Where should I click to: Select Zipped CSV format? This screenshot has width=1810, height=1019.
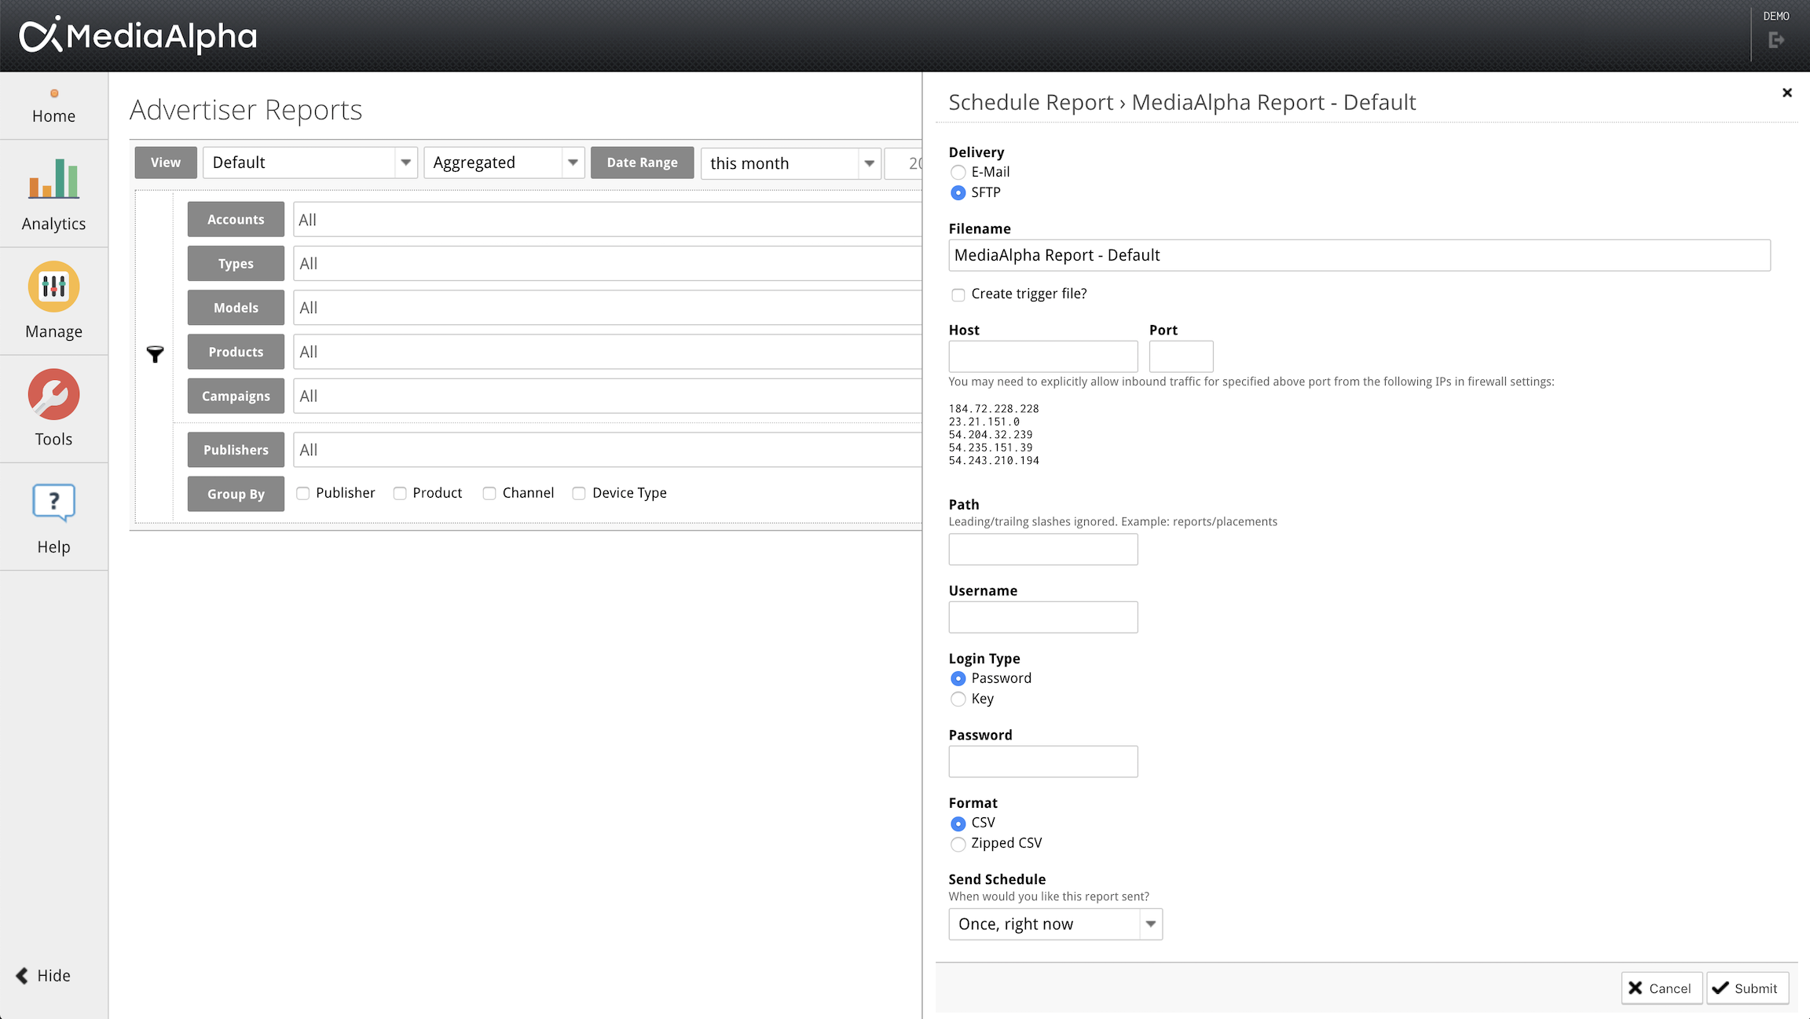958,844
